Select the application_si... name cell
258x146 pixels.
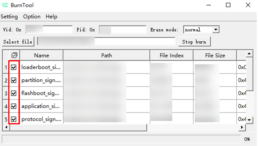coord(41,106)
